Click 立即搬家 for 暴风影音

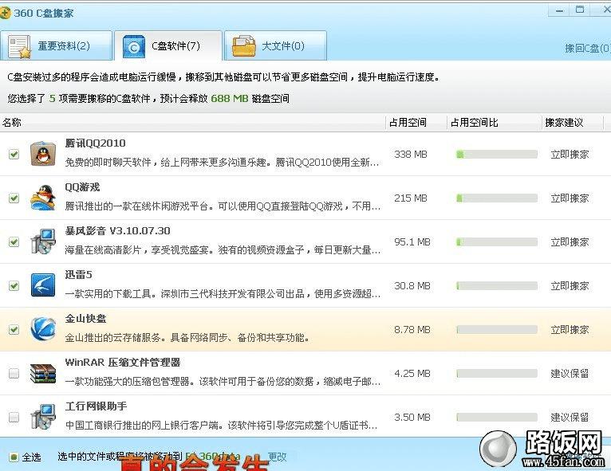[570, 242]
